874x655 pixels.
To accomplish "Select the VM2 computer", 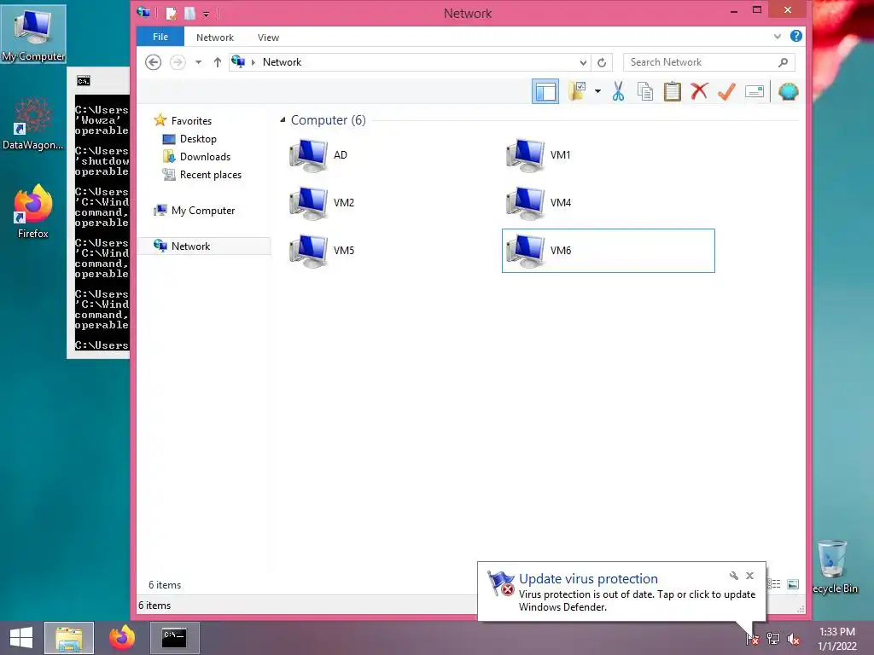I will [322, 203].
